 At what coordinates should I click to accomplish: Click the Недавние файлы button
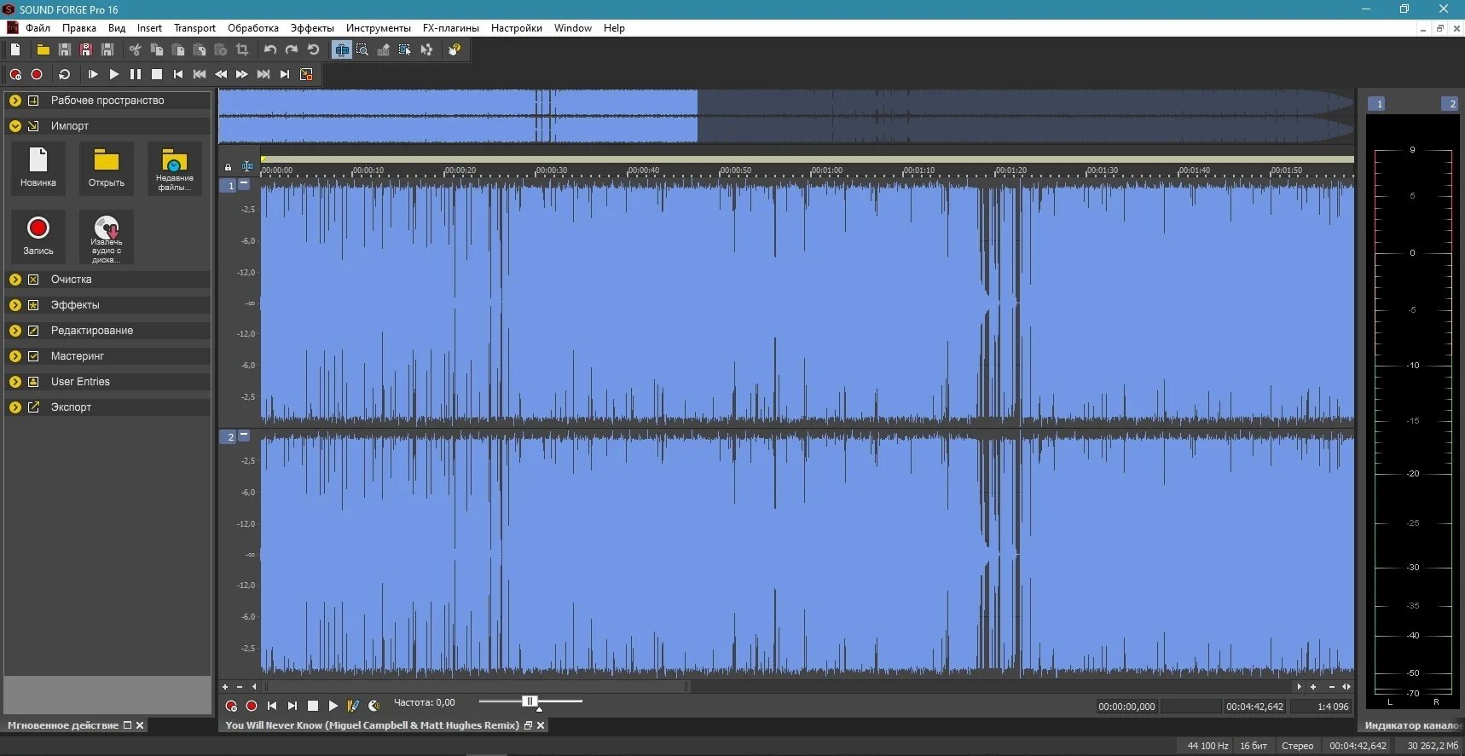click(175, 169)
